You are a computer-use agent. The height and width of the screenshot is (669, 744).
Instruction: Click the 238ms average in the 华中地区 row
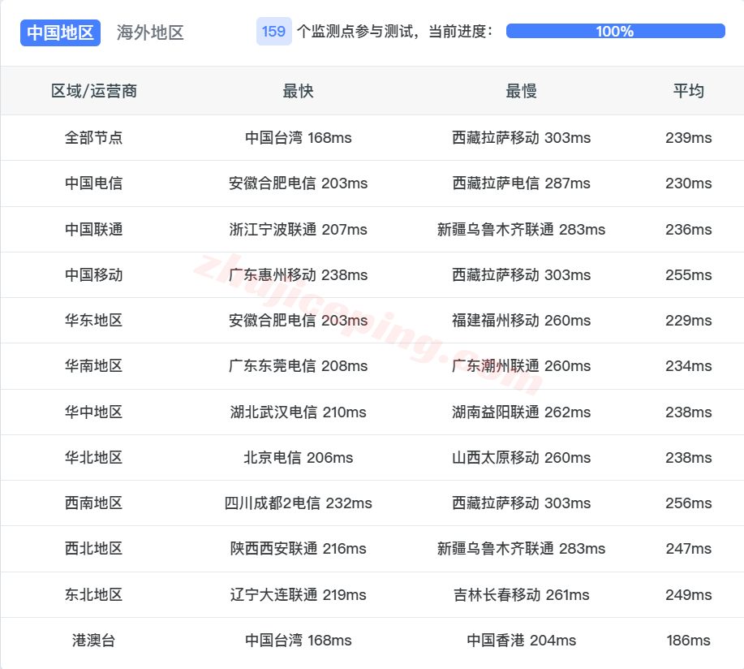click(689, 412)
